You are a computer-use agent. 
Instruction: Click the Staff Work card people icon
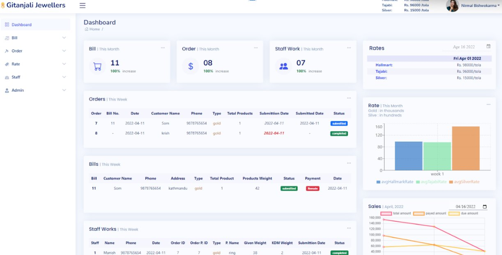tap(283, 66)
